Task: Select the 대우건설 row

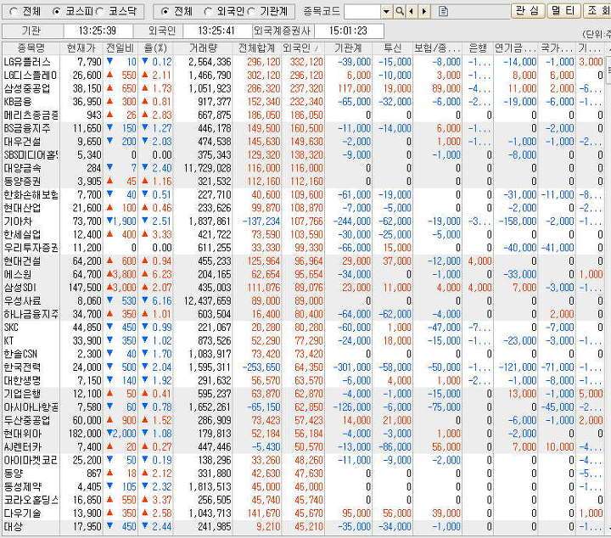Action: [304, 142]
